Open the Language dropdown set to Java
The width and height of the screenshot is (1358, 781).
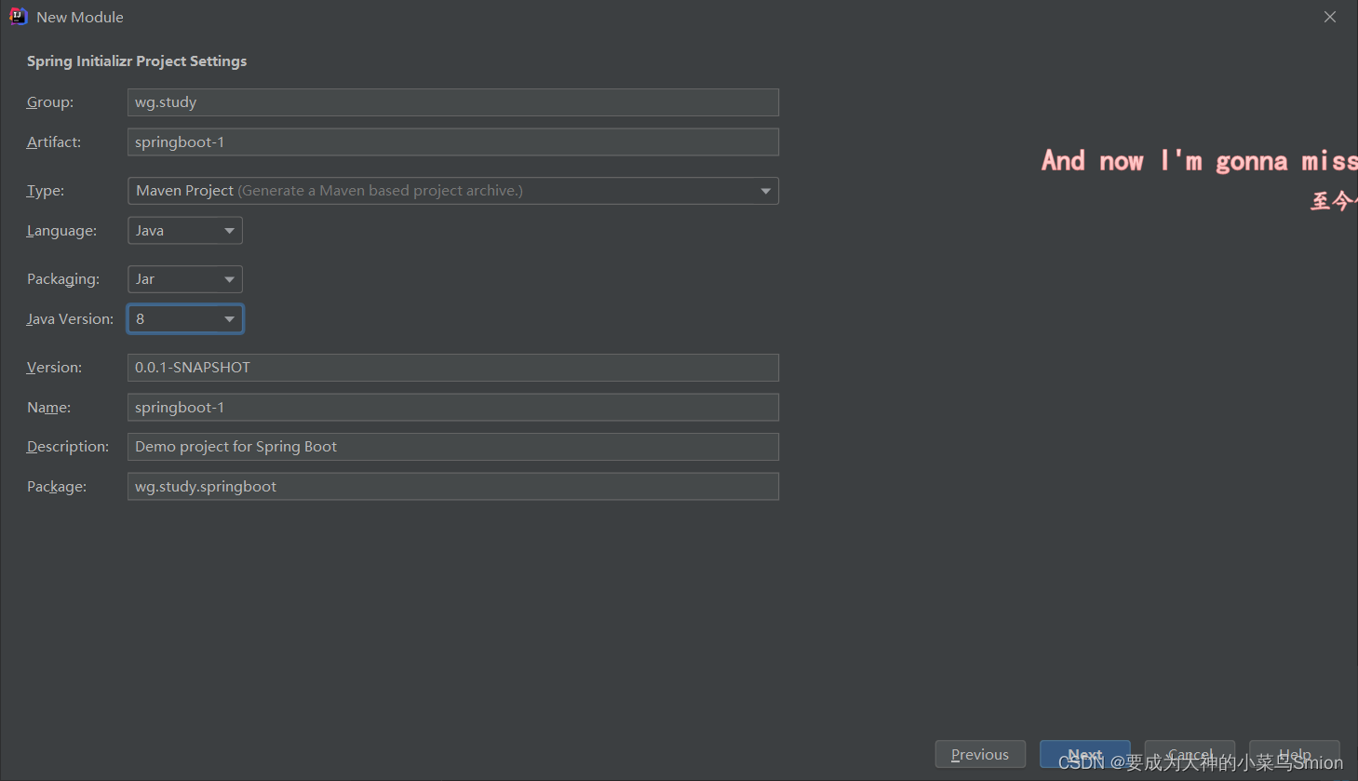[185, 231]
